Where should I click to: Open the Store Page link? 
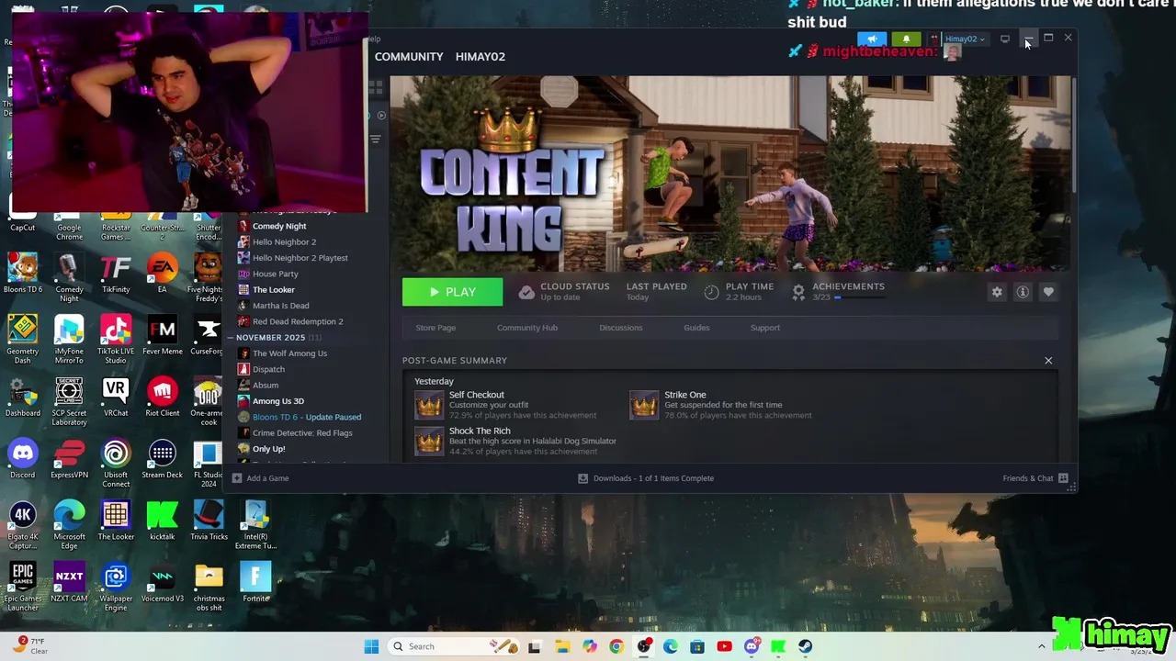[x=435, y=328]
